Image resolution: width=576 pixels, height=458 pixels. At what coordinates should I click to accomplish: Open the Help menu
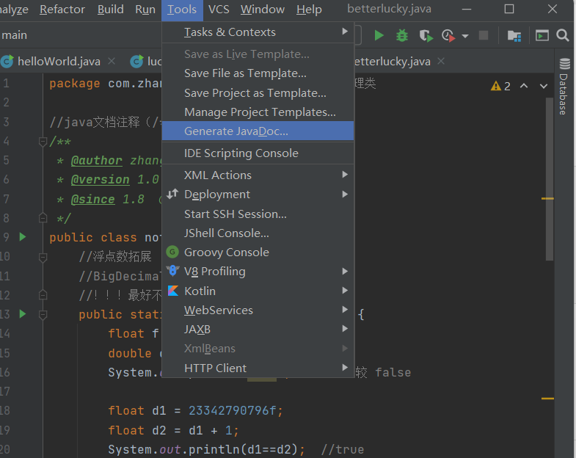pyautogui.click(x=309, y=10)
